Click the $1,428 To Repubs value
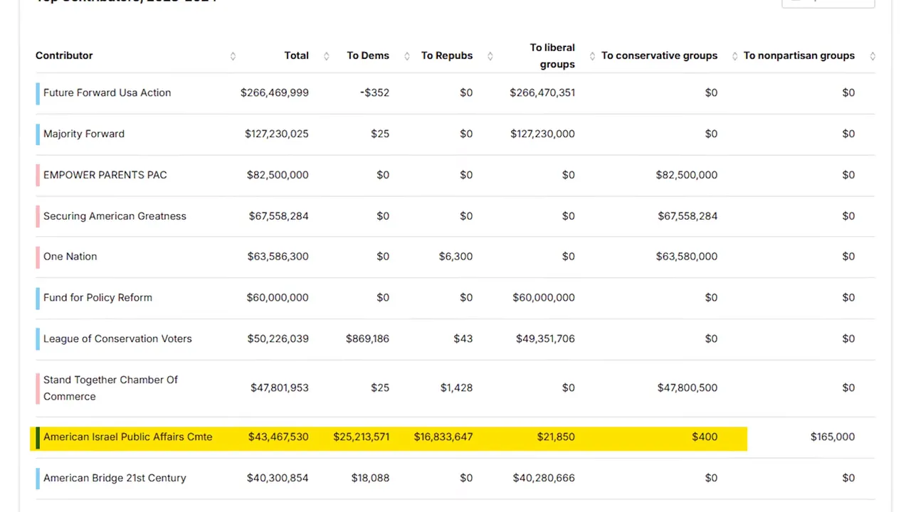Image resolution: width=911 pixels, height=512 pixels. pyautogui.click(x=456, y=388)
